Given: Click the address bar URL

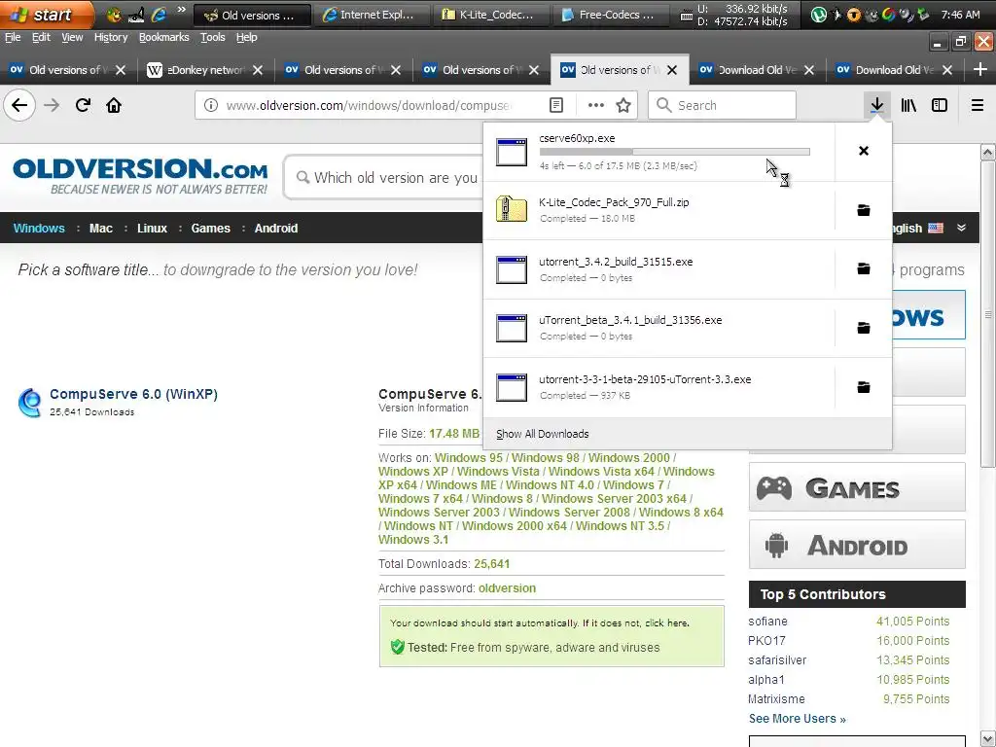Looking at the screenshot, I should (369, 105).
